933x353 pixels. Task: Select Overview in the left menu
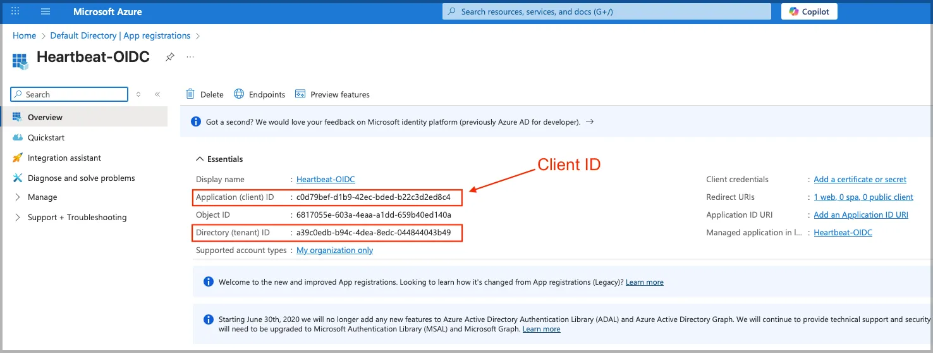click(45, 117)
